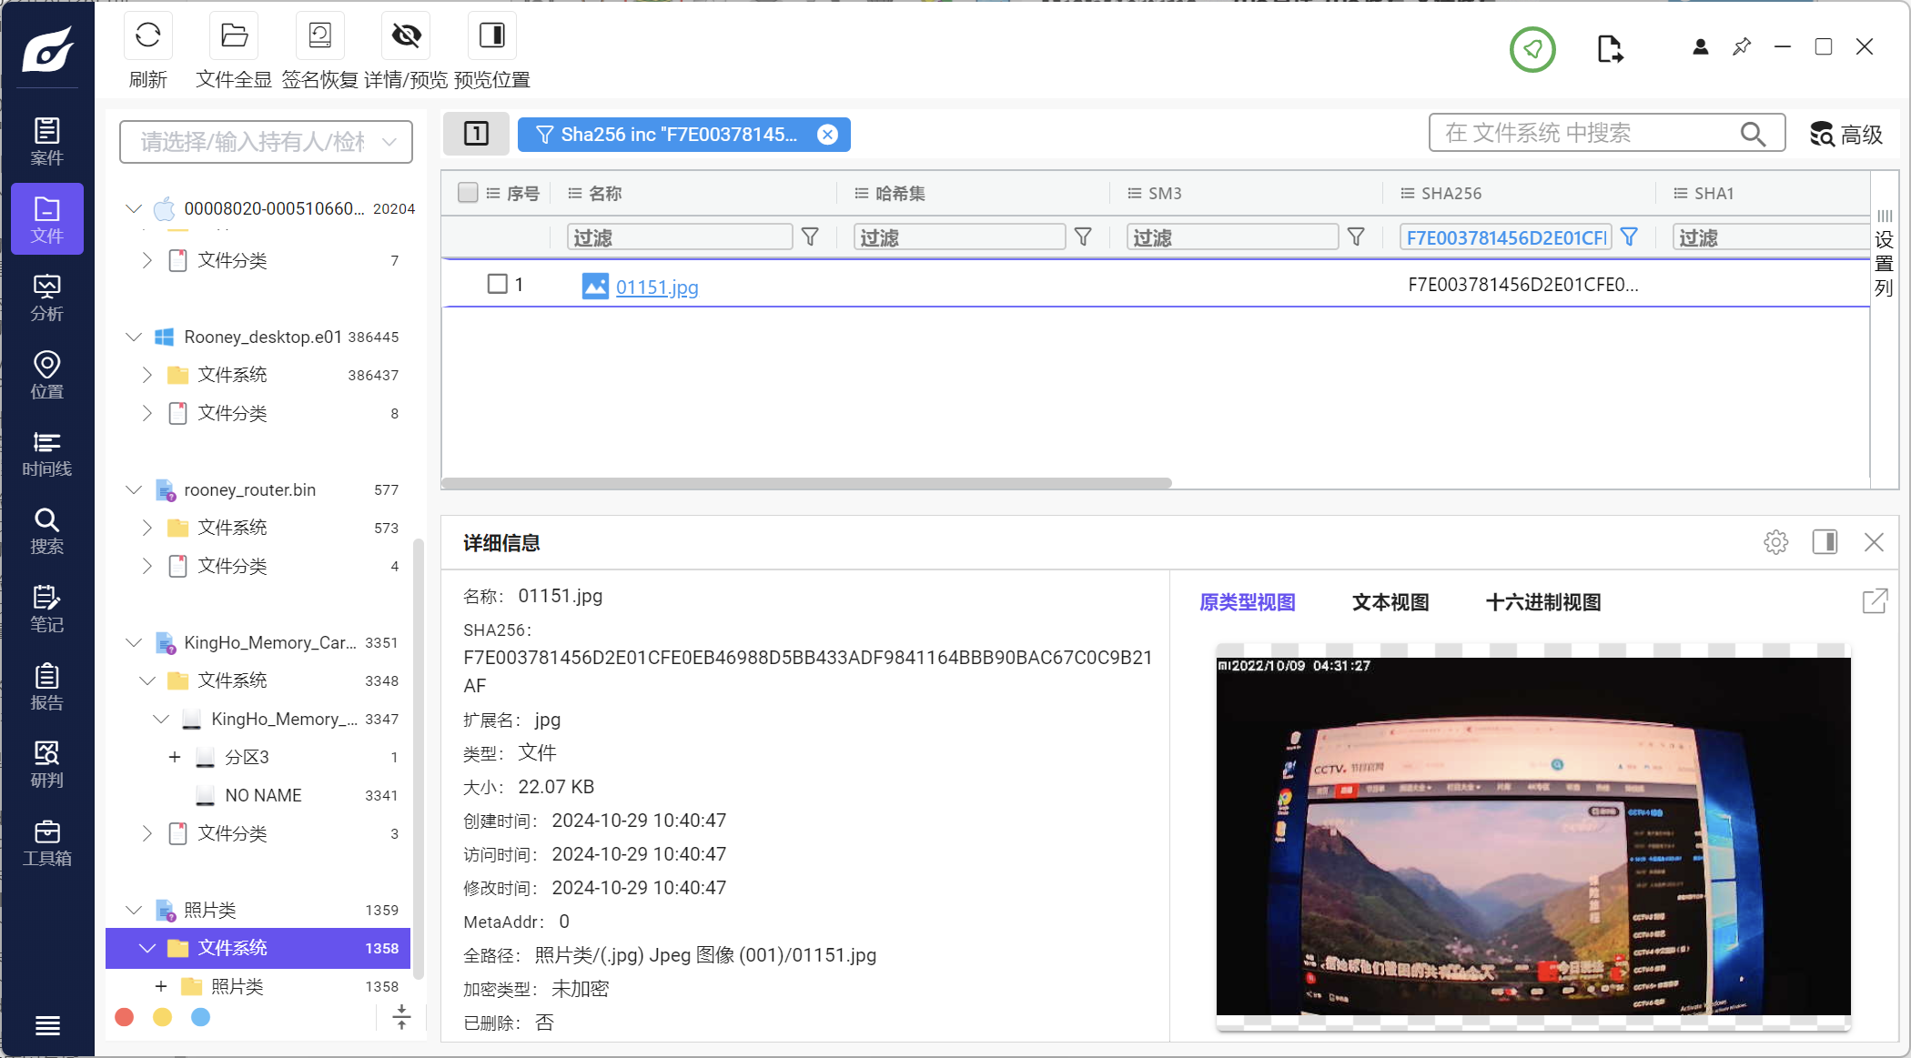Click the red color tag dot
Screen dimensions: 1911x1058
point(125,1017)
